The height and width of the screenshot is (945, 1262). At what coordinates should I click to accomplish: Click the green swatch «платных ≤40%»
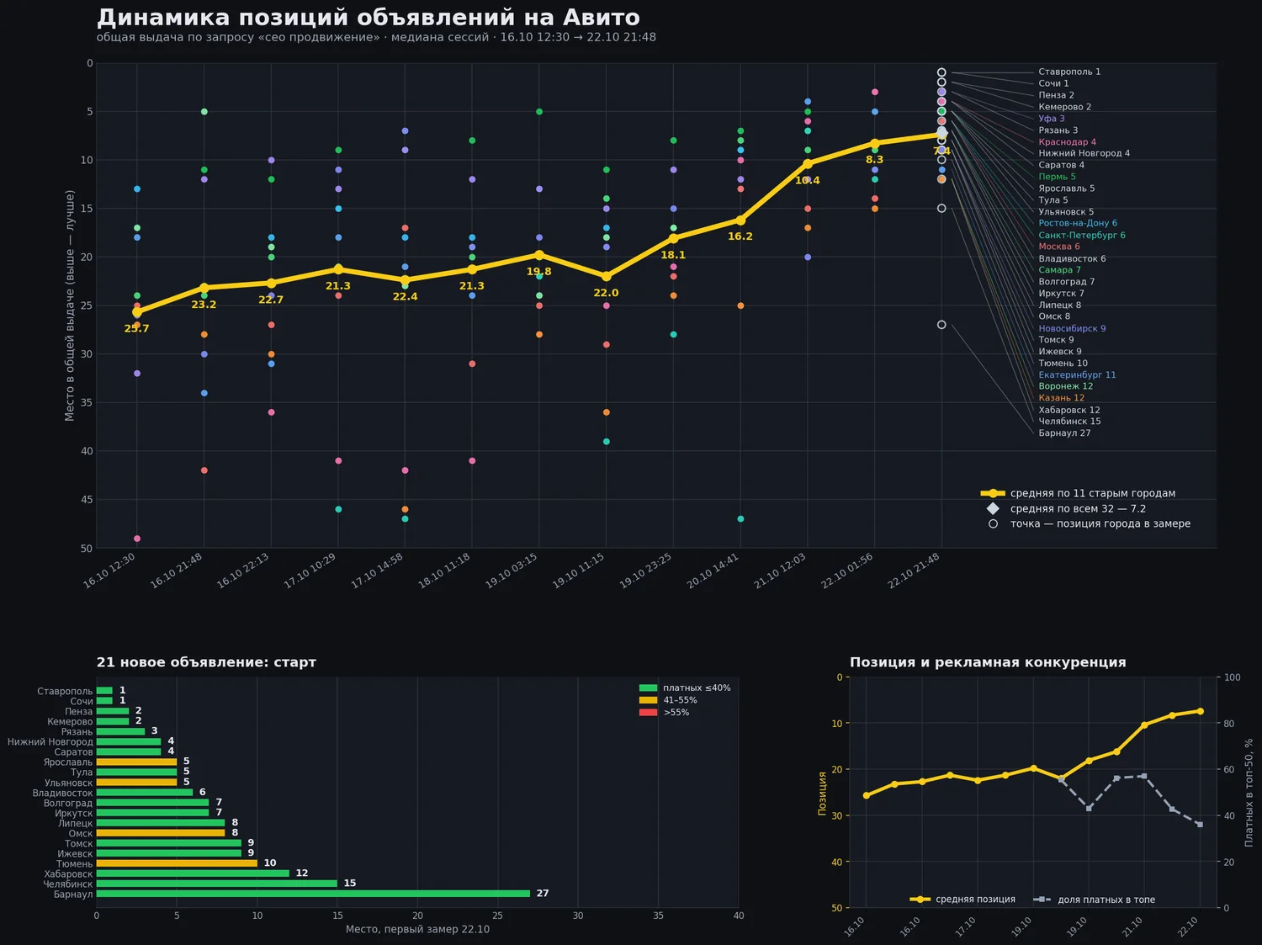pyautogui.click(x=648, y=688)
